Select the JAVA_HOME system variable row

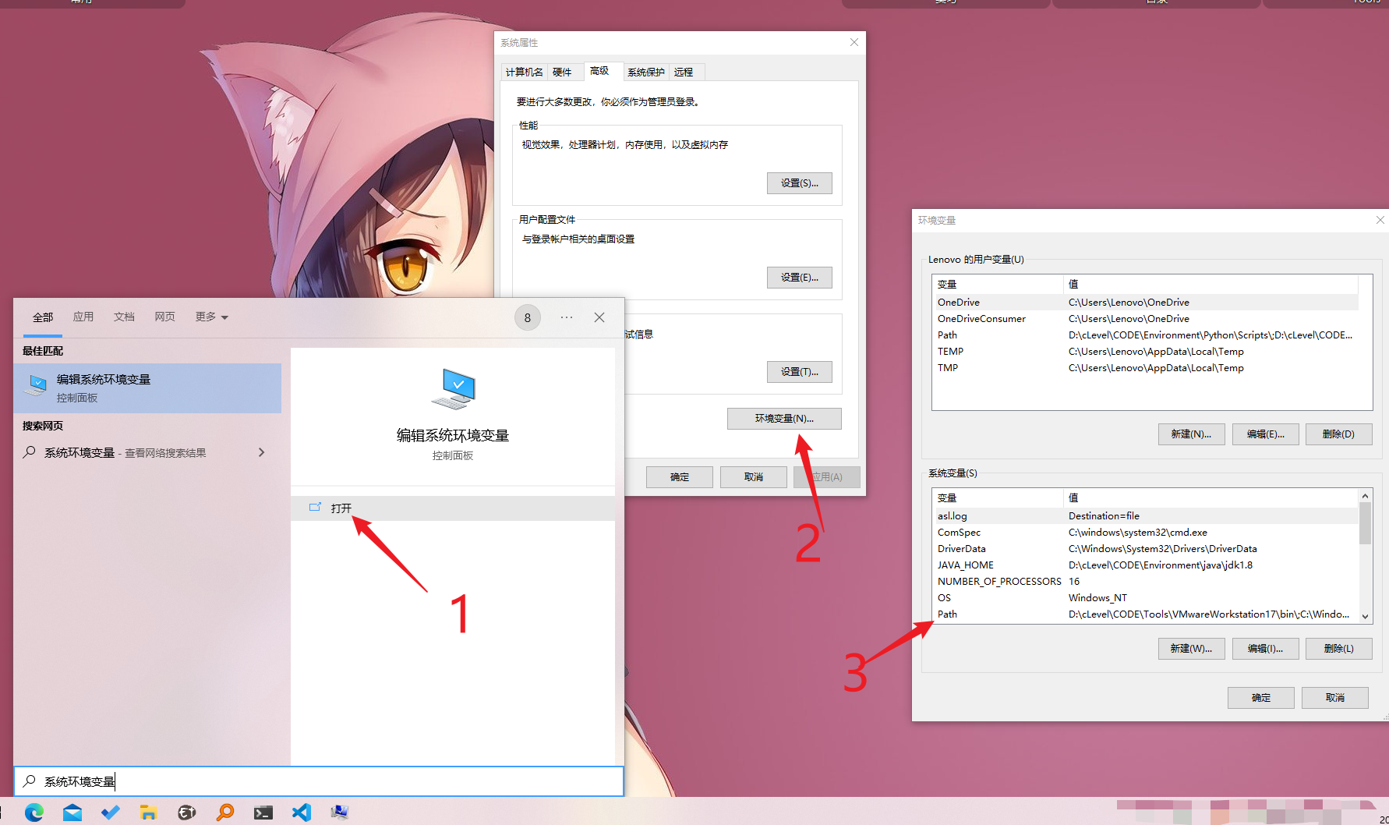coord(1145,565)
